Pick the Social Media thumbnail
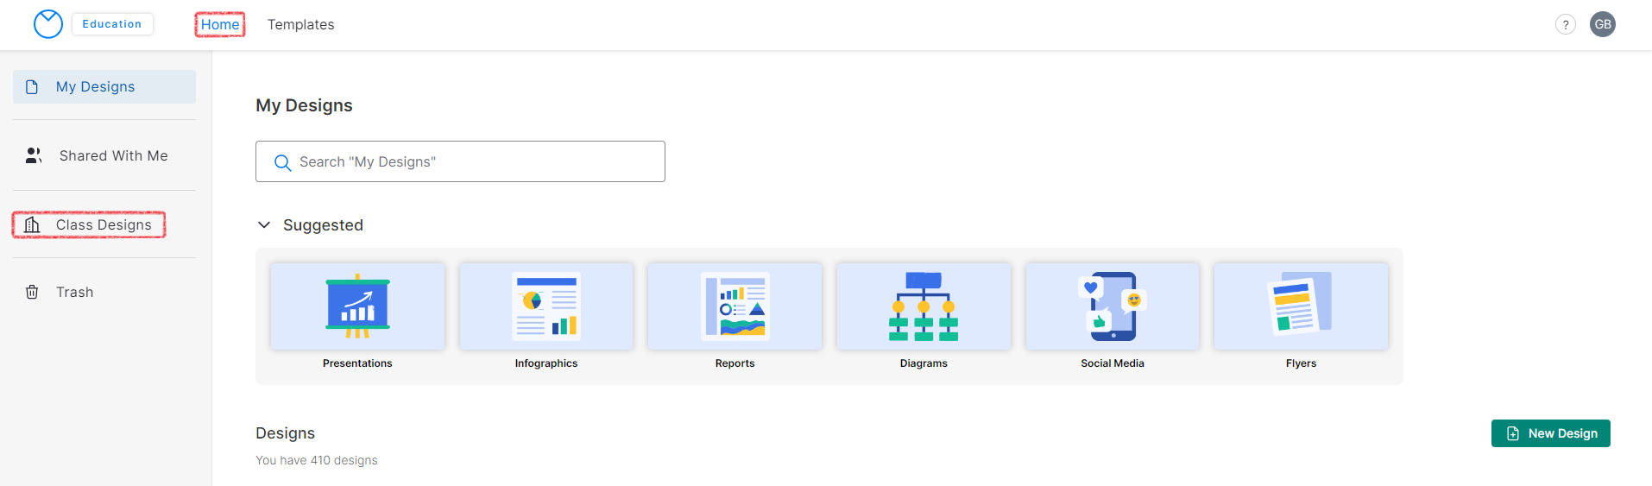 tap(1113, 306)
